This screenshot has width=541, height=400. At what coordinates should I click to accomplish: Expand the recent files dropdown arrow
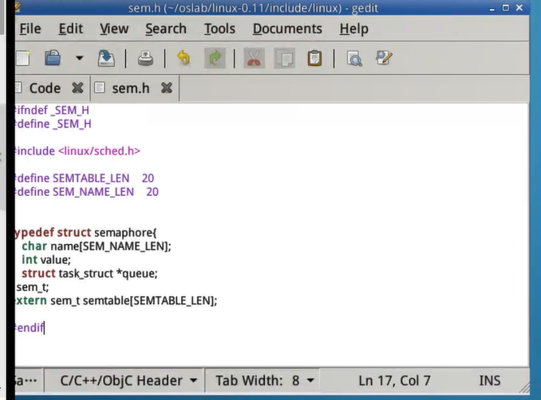(x=79, y=59)
